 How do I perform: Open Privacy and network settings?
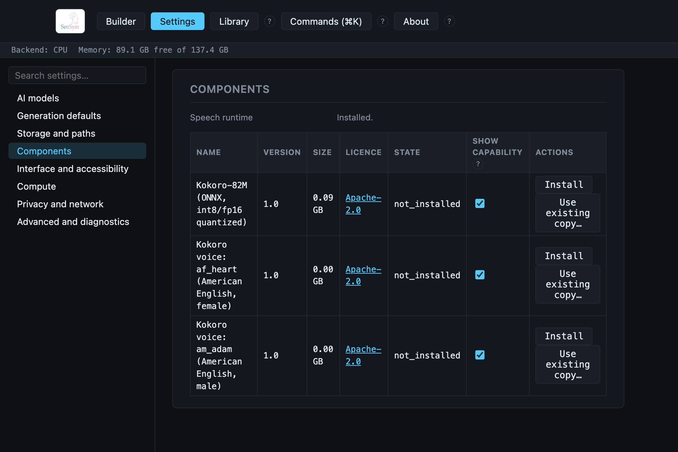pos(77,204)
